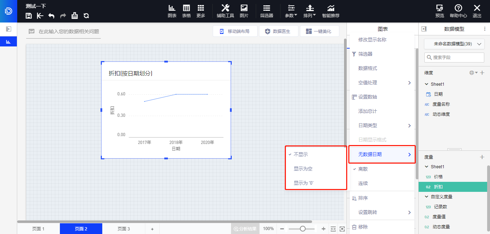This screenshot has width=490, height=234.
Task: Collapse the 自定义度量 group
Action: point(427,196)
